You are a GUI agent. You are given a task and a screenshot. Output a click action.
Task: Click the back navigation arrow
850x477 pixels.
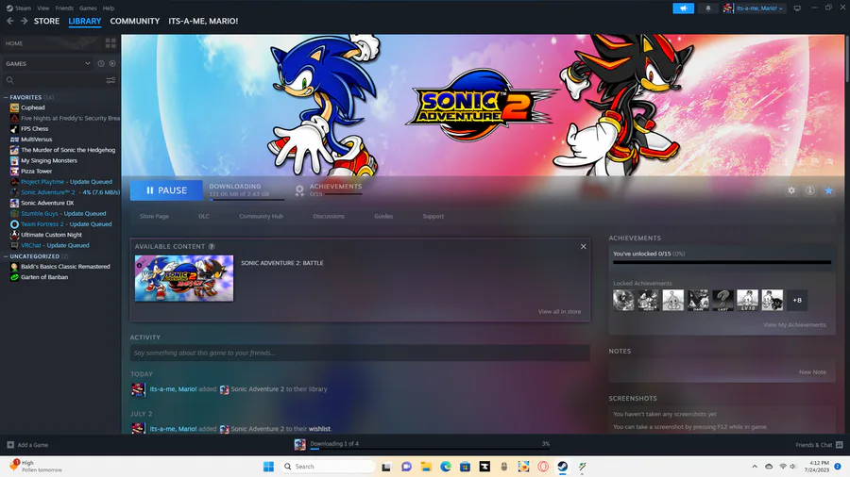(10, 21)
